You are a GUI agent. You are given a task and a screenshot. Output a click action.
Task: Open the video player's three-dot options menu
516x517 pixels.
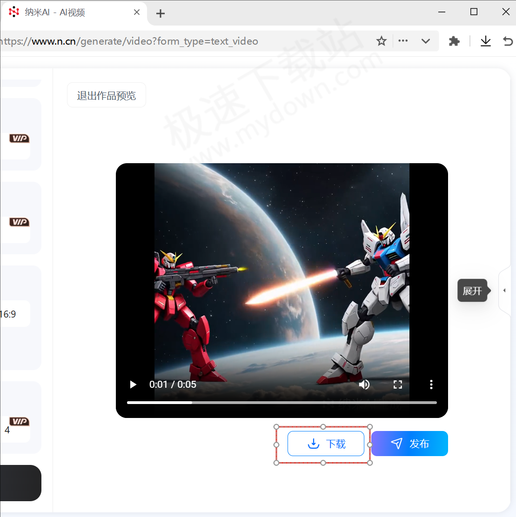tap(431, 384)
